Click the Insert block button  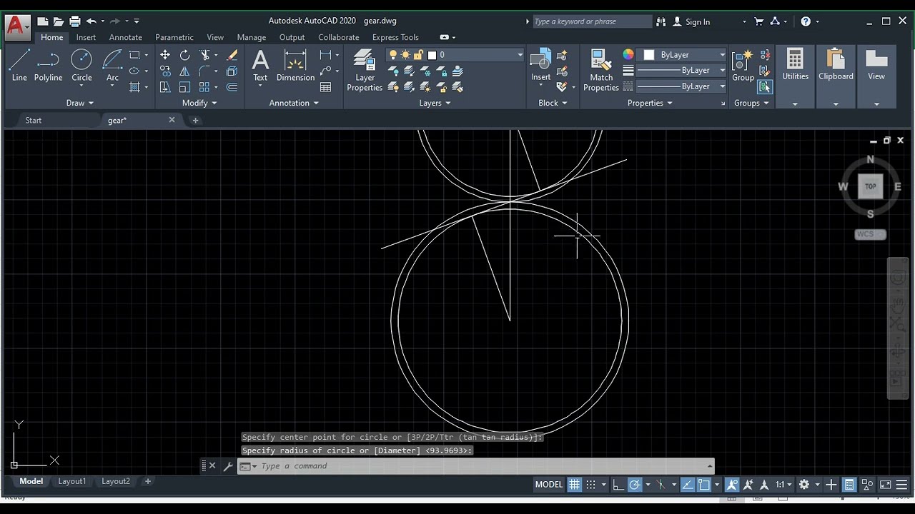540,66
